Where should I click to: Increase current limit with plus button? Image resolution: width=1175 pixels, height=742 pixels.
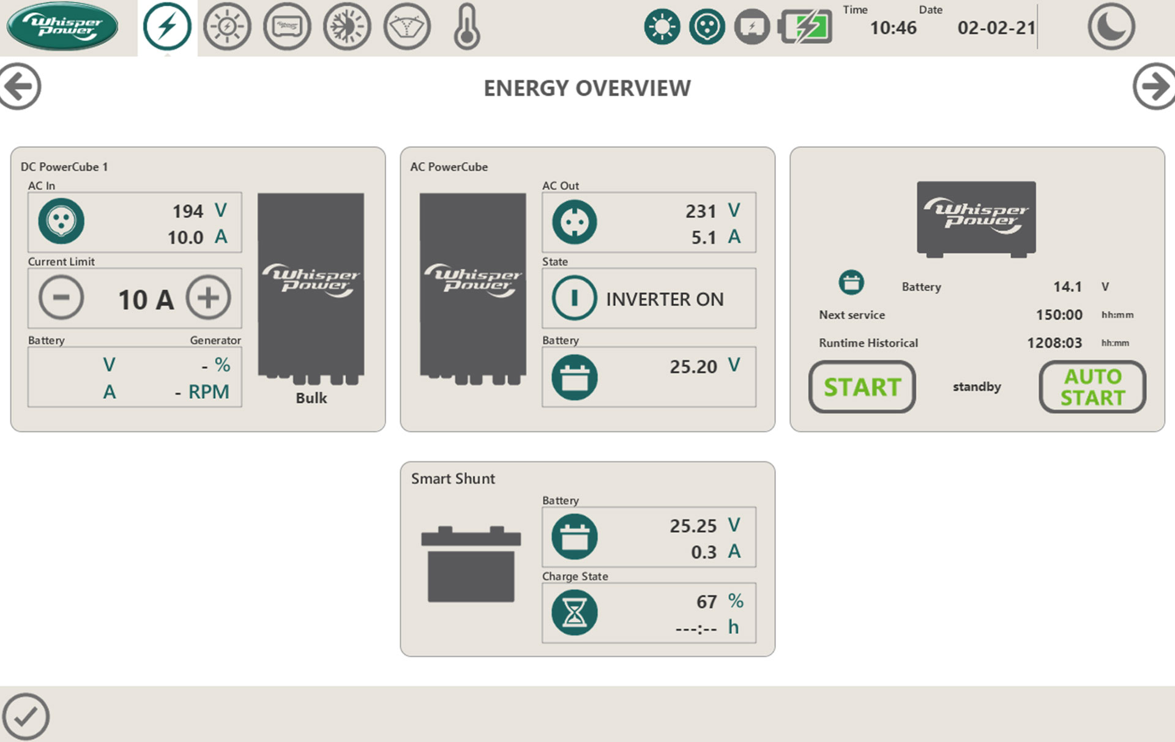tap(209, 298)
